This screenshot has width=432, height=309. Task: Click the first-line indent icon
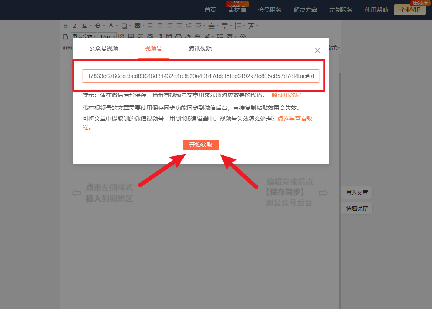click(189, 26)
